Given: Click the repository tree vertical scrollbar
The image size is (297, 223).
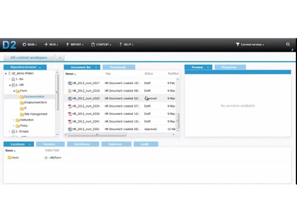Looking at the screenshot, I should 57,92.
